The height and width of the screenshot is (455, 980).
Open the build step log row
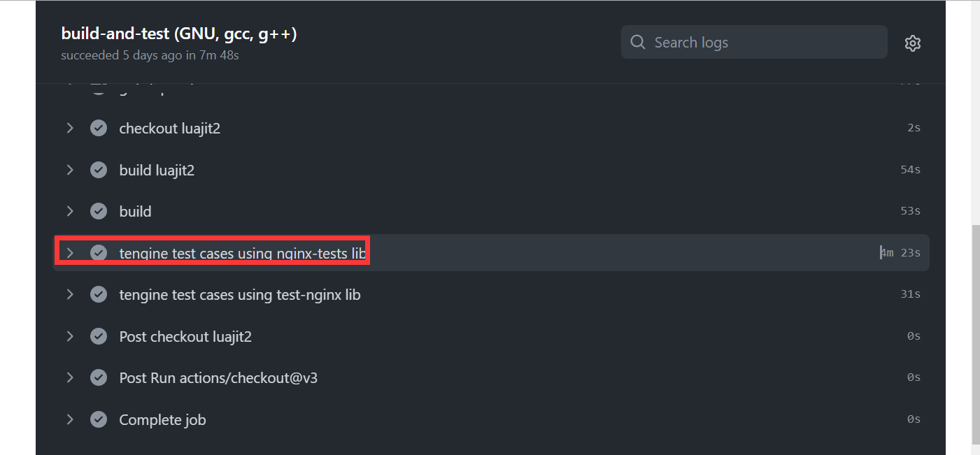click(x=491, y=211)
